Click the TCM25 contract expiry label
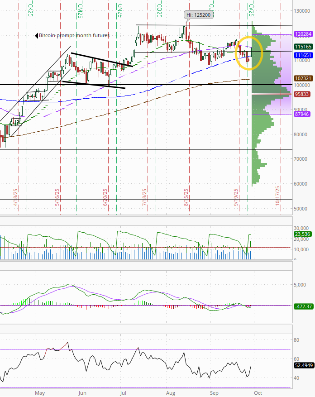This screenshot has height=397, width=315. click(x=80, y=10)
